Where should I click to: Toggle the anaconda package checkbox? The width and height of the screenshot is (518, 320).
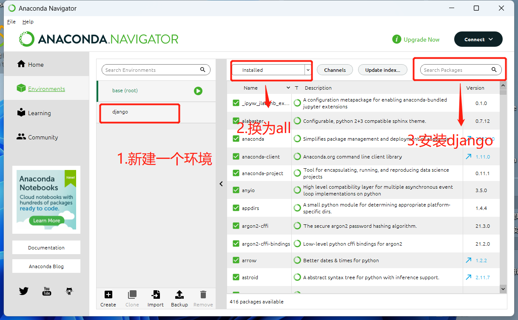tap(236, 139)
